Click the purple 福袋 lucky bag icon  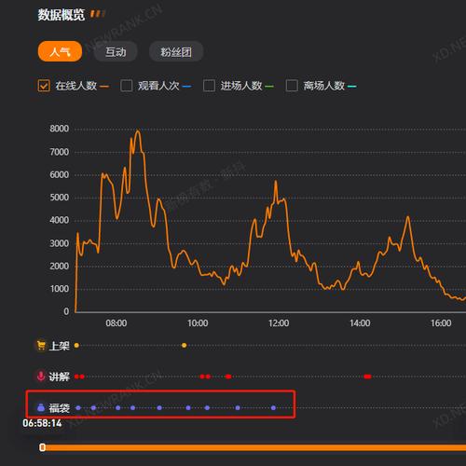point(41,407)
